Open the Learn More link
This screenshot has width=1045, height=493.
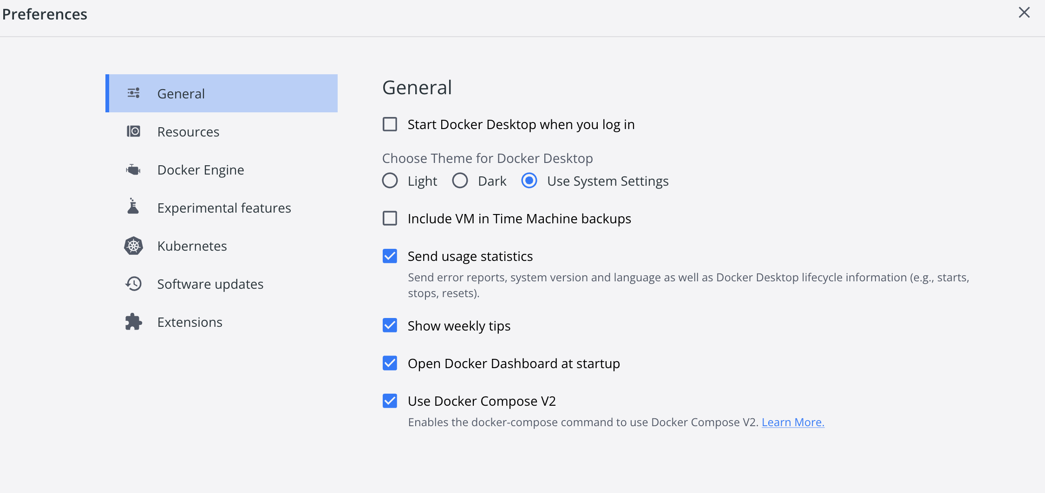[793, 422]
